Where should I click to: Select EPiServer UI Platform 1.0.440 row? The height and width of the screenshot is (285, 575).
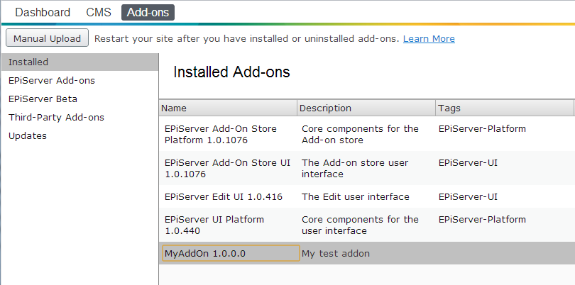point(214,225)
